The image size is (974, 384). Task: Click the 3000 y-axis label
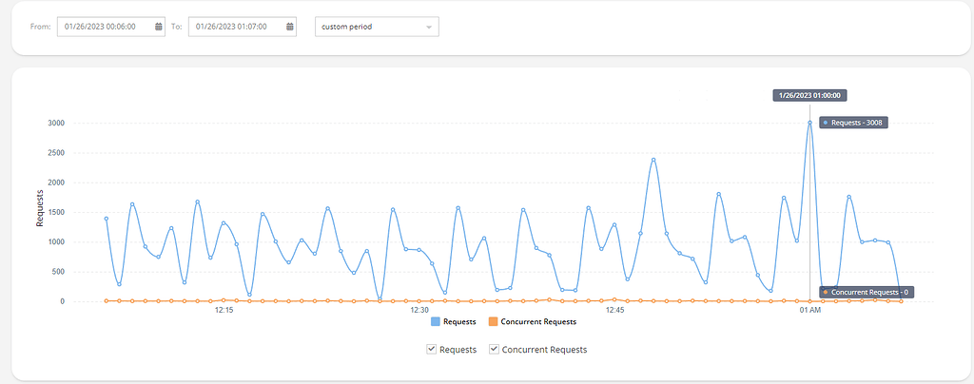pyautogui.click(x=56, y=123)
